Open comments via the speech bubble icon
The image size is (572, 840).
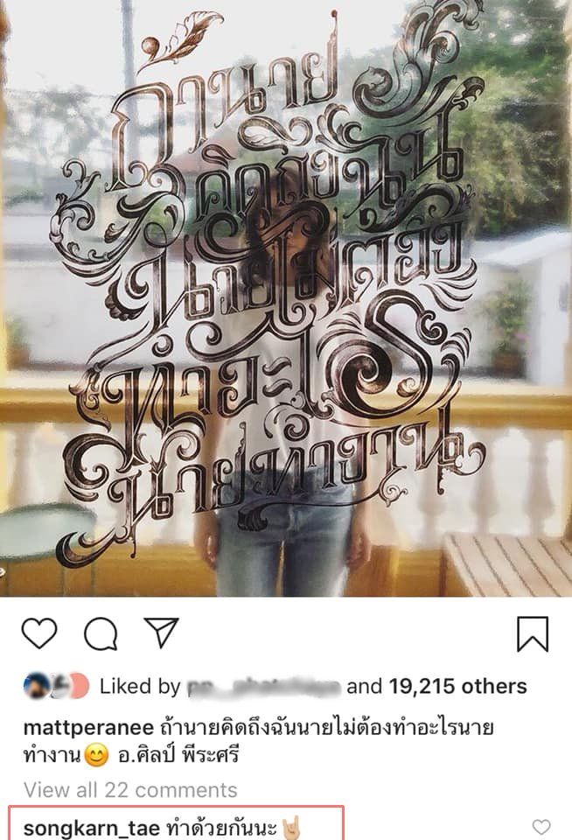coord(101,633)
